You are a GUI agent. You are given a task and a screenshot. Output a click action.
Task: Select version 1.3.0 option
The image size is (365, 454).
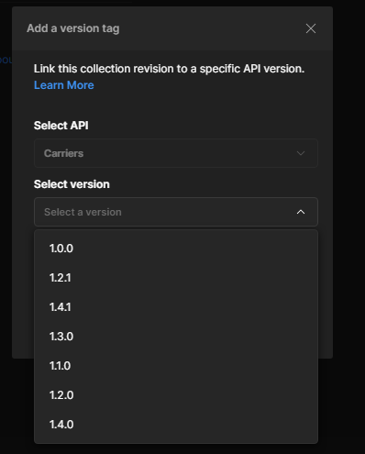(176, 337)
